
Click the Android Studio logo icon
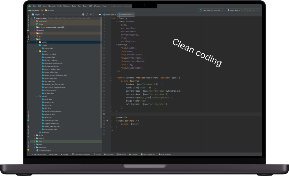(x=29, y=6)
